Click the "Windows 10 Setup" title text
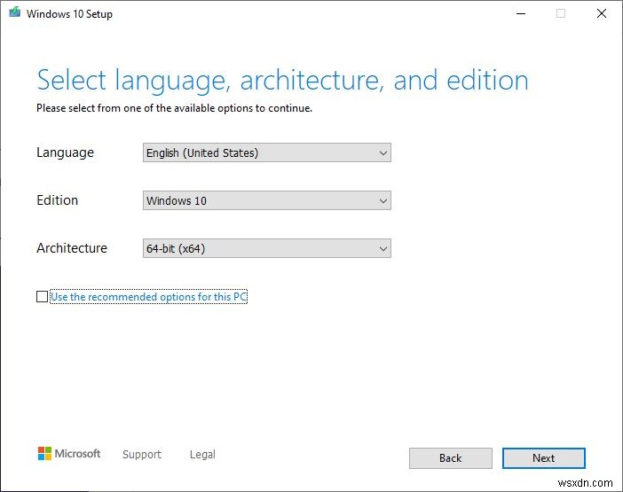Viewport: 623px width, 492px height. 69,14
